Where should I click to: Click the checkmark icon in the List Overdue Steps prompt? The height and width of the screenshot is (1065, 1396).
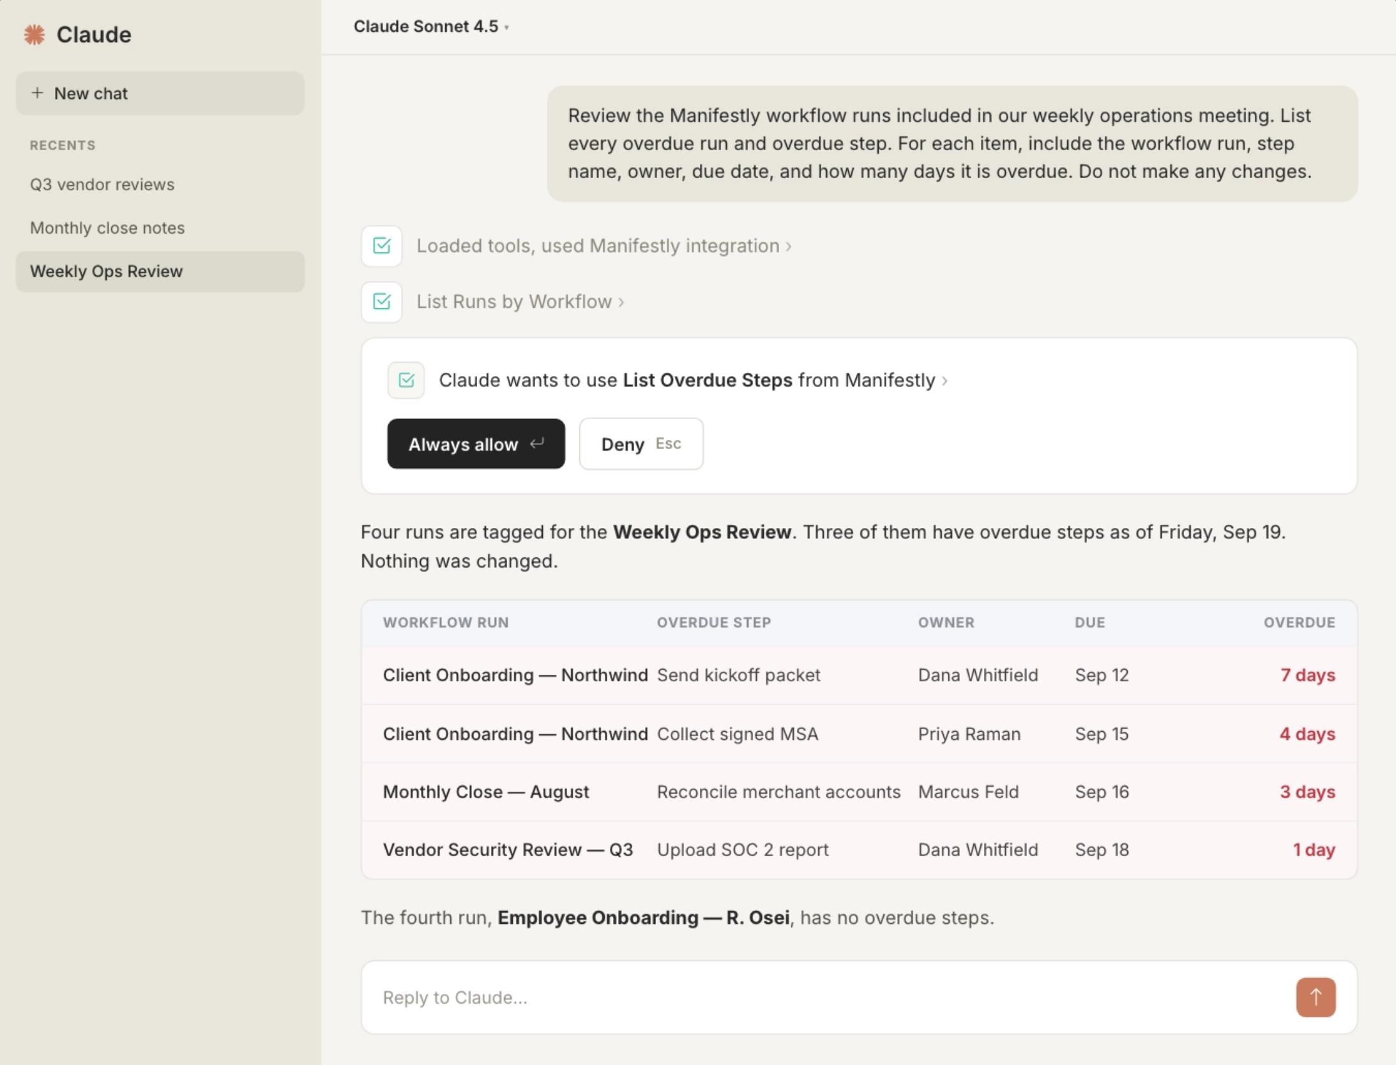point(406,381)
